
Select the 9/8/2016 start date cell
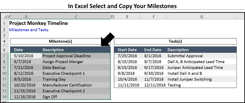point(127,73)
